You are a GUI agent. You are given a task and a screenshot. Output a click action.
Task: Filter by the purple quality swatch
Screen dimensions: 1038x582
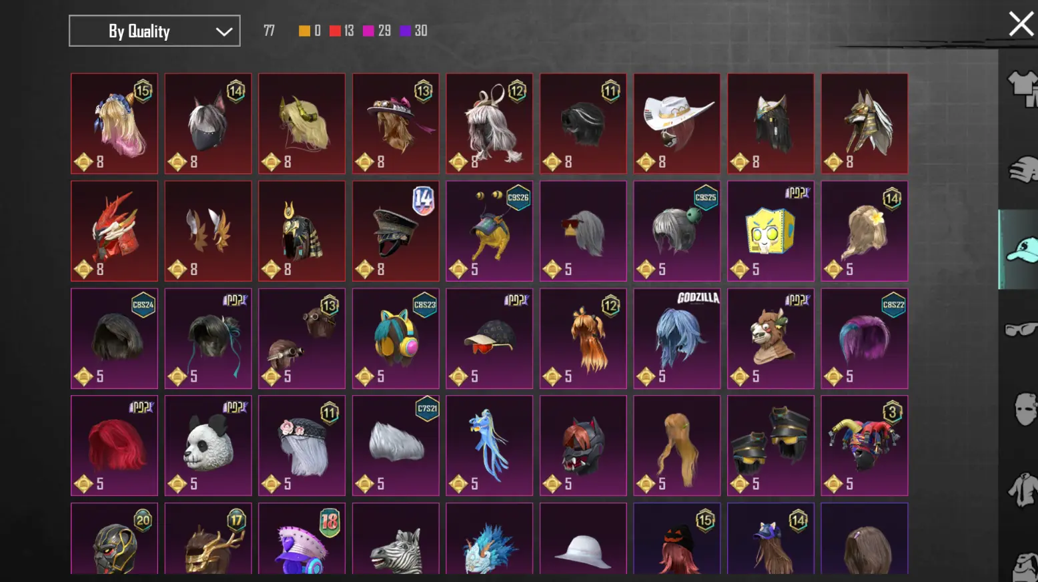(x=405, y=31)
